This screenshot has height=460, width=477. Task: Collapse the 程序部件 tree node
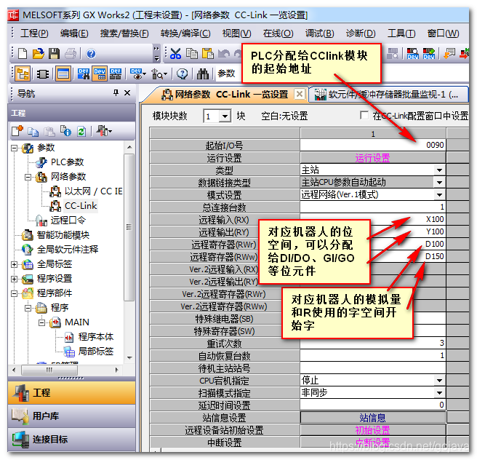(14, 293)
